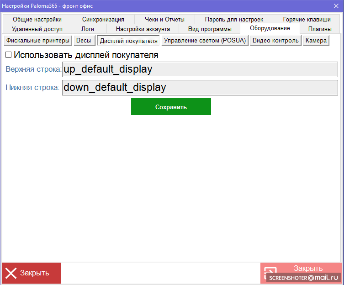344x285 pixels.
Task: Open the Общие настройки tab
Action: pos(37,19)
